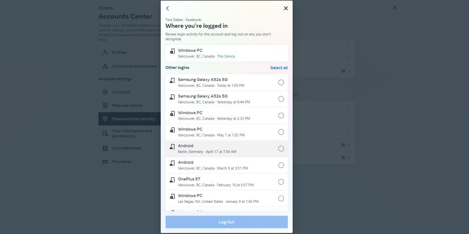
Task: Click the Connected experiences icon
Action: [105, 66]
